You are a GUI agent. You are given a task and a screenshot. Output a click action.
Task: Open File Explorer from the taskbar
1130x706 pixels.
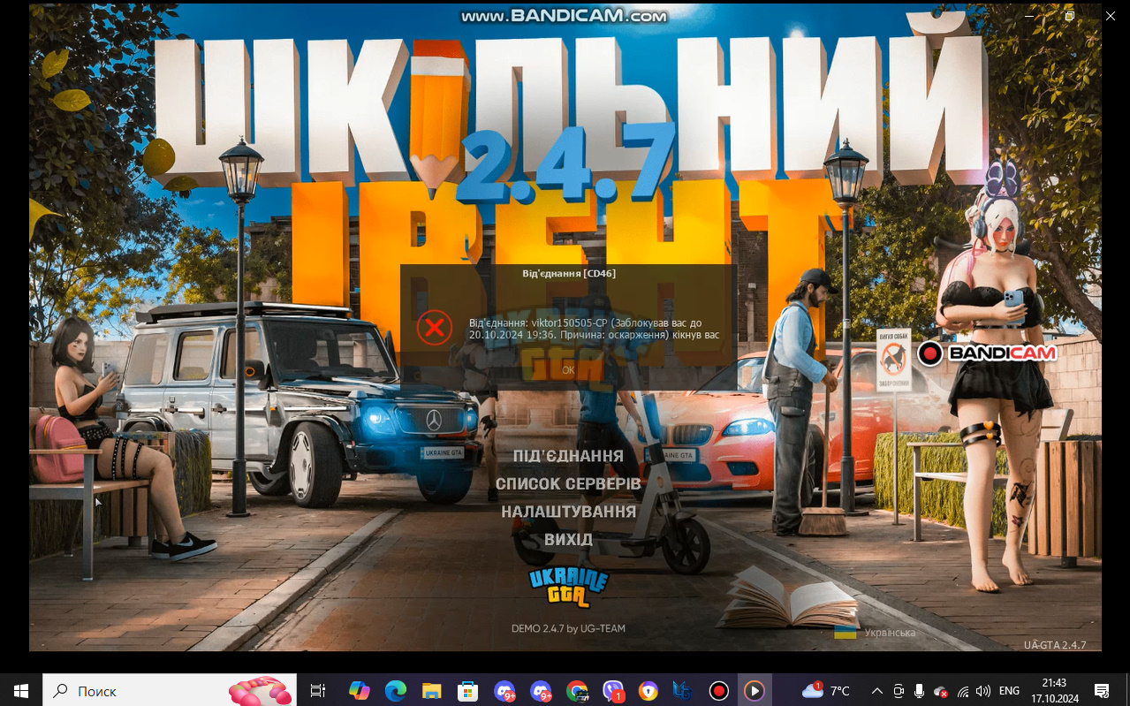point(431,690)
